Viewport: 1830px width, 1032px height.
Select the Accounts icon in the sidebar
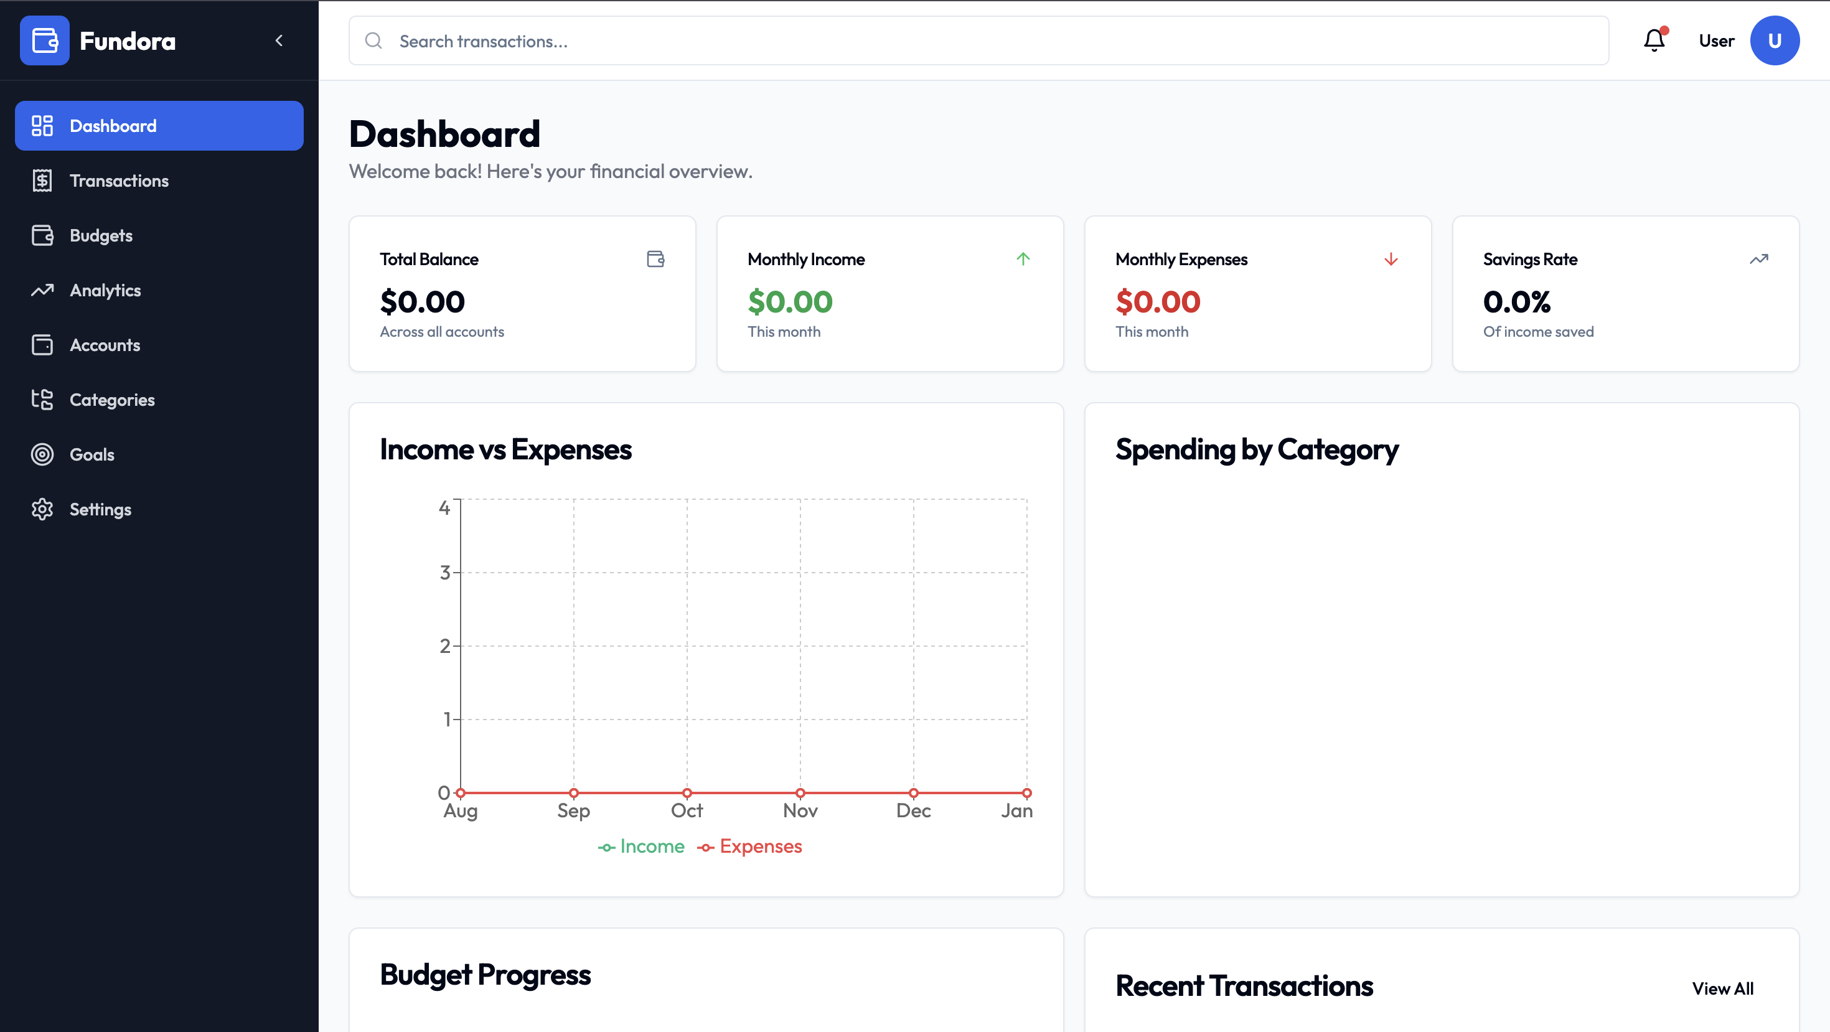[42, 344]
